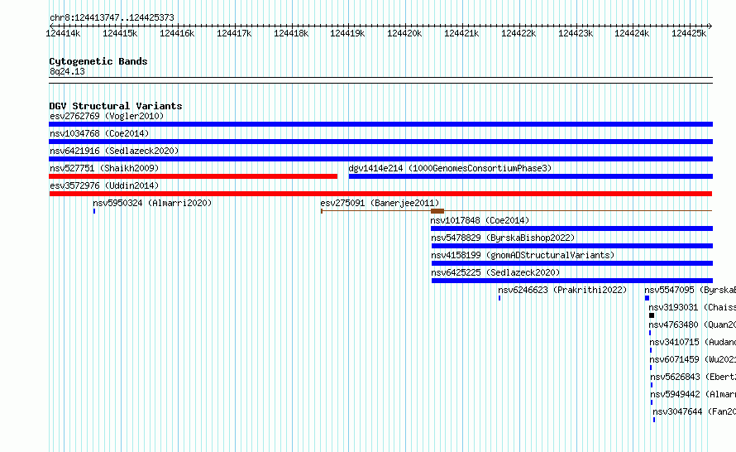Image resolution: width=736 pixels, height=452 pixels.
Task: Open nsv1034768 (Coe2014) variant label
Action: (x=99, y=133)
